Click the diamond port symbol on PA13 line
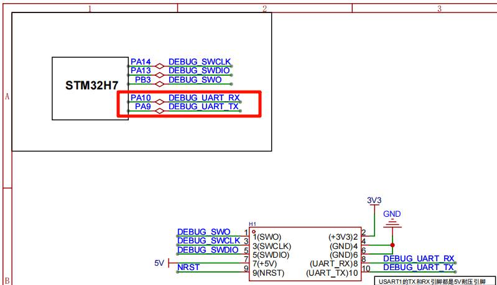 (x=159, y=75)
